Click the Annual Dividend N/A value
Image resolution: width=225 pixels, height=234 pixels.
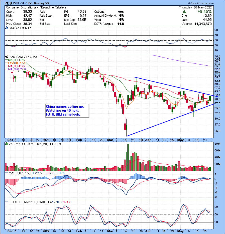click(121, 16)
